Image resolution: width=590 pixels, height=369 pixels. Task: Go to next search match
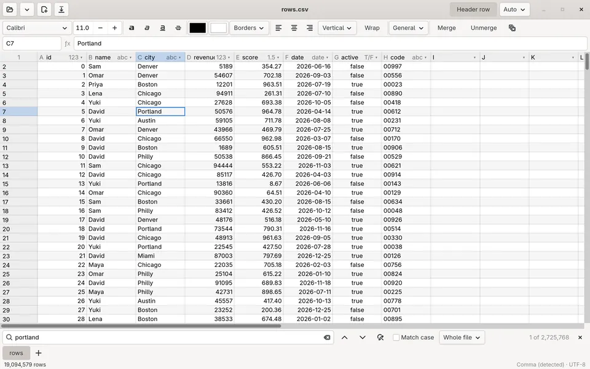pos(363,338)
